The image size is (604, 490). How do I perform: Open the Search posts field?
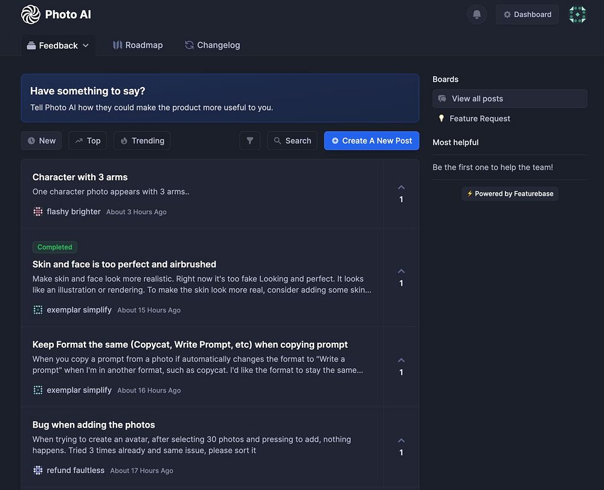(x=292, y=141)
